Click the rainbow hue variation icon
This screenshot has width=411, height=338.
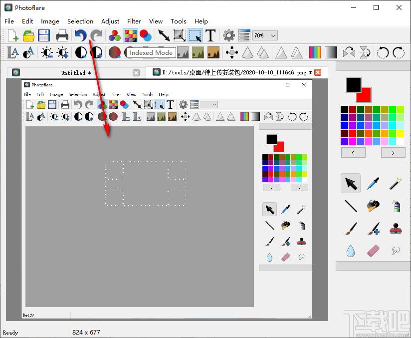pos(315,52)
